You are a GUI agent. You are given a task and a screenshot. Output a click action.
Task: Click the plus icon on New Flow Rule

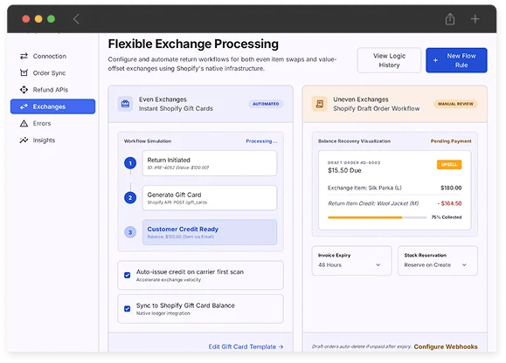(435, 60)
